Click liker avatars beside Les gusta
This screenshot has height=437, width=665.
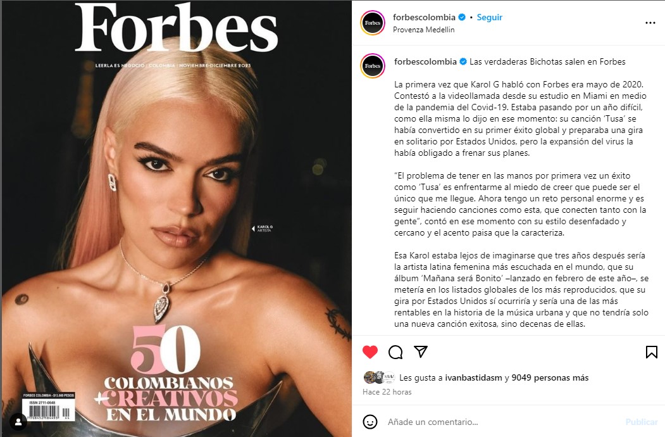click(x=380, y=377)
